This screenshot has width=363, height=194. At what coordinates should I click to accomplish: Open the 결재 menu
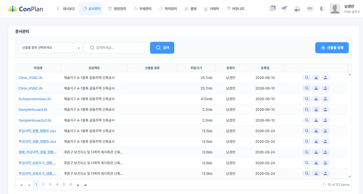click(190, 9)
